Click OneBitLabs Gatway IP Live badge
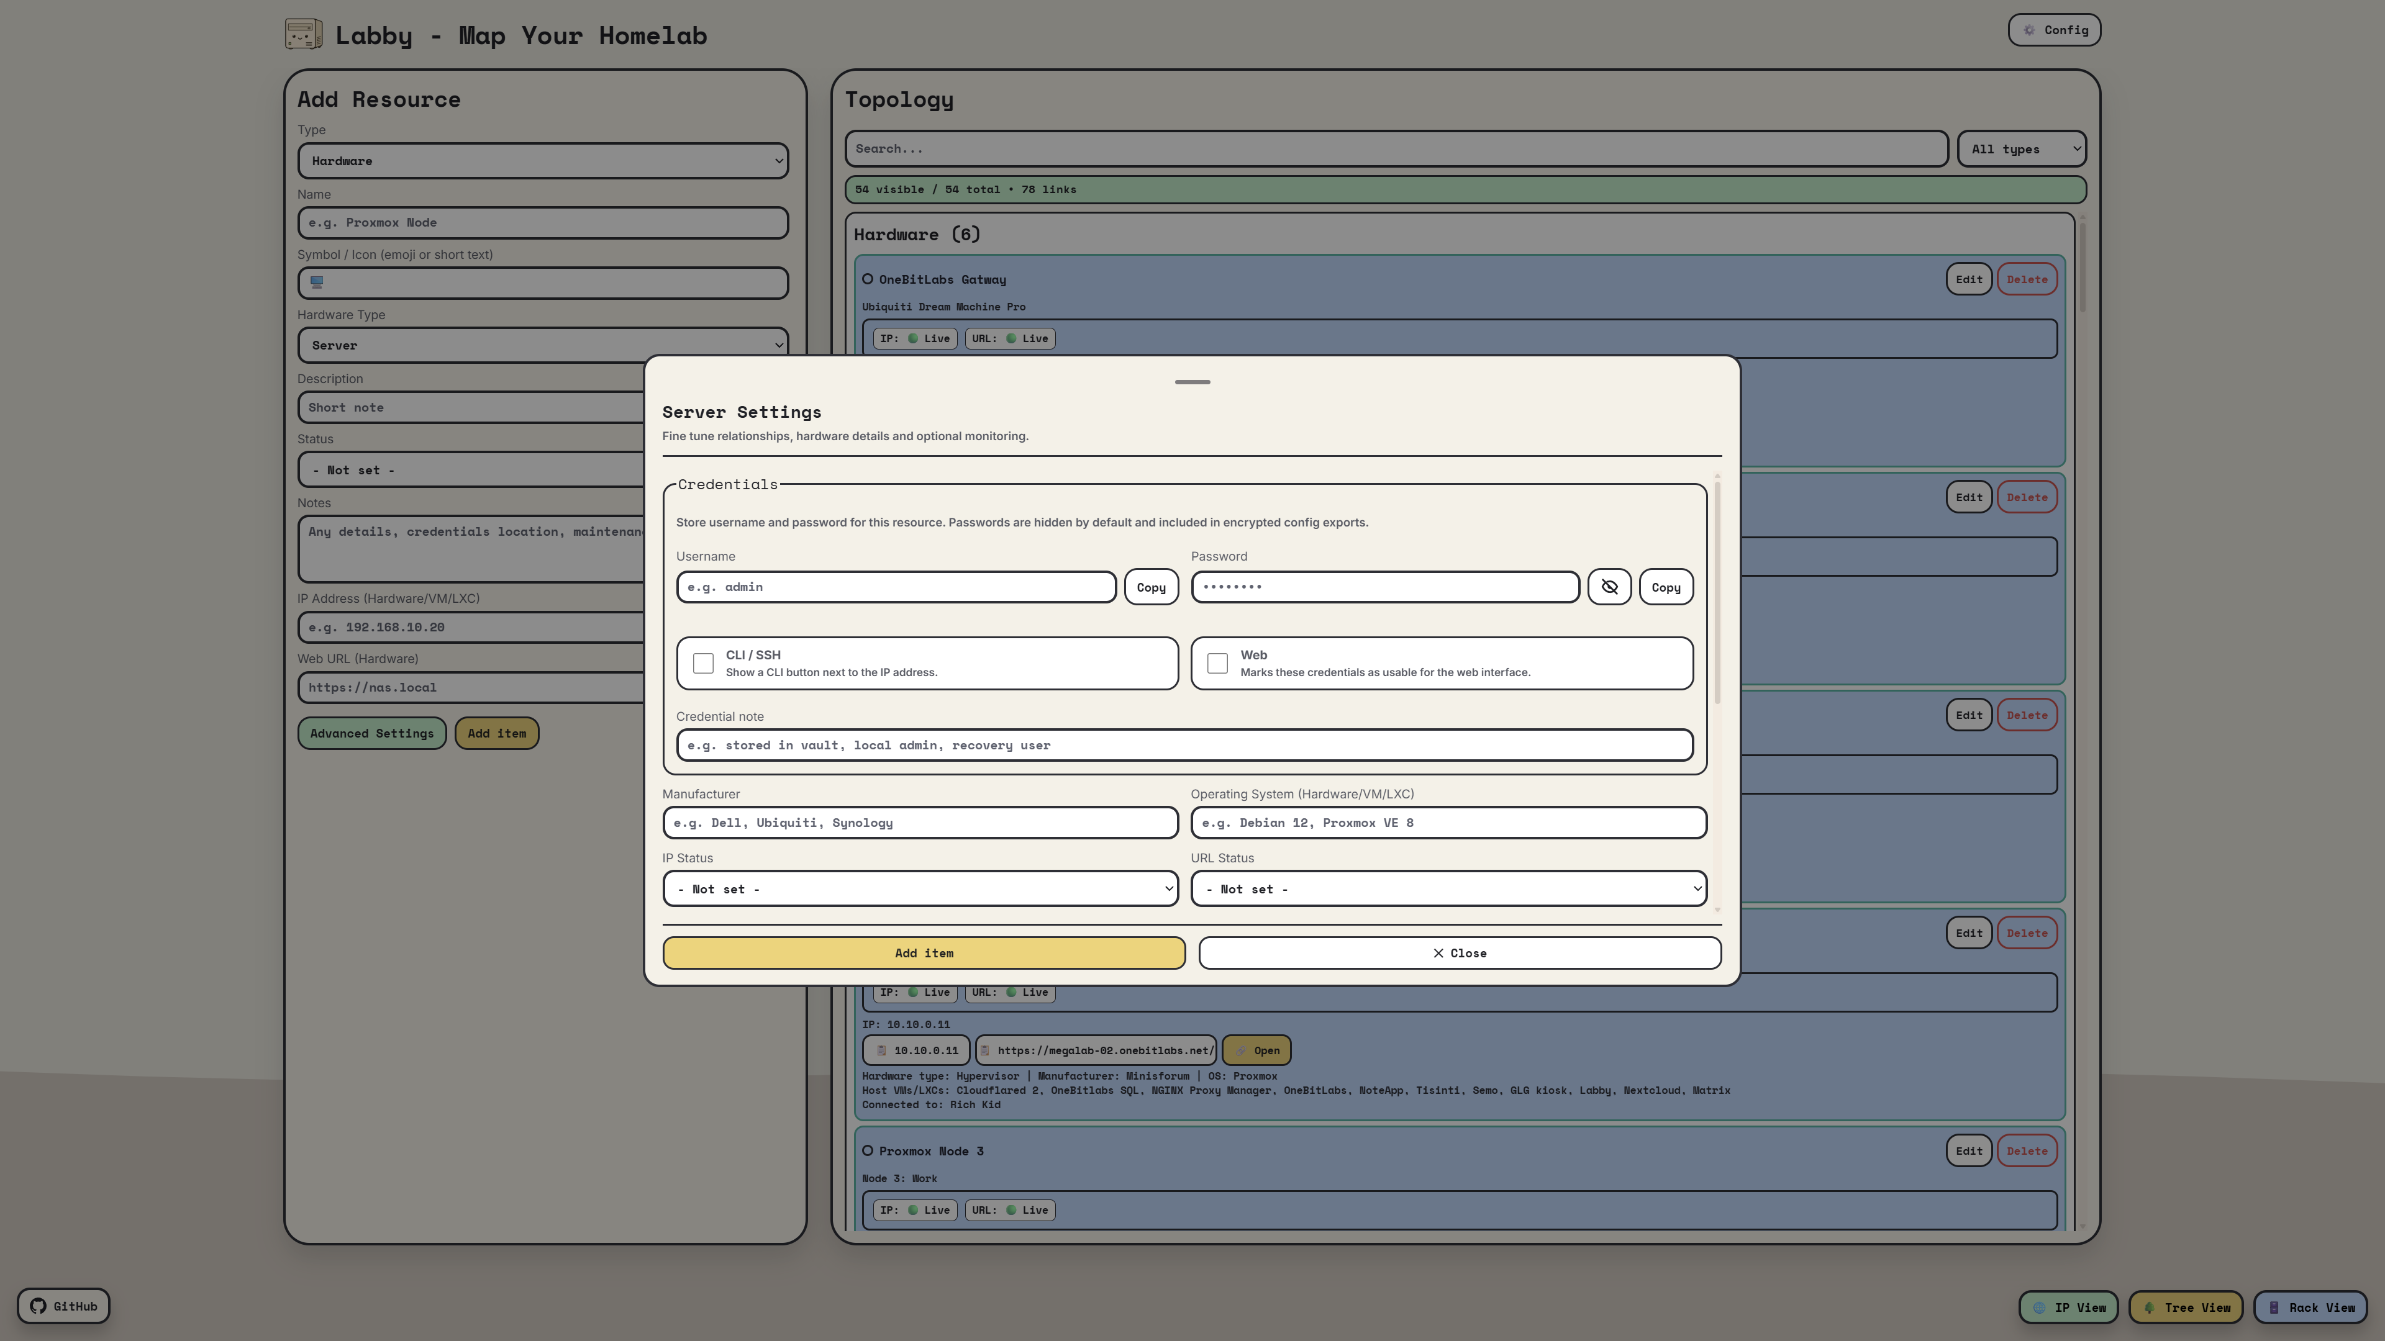 [915, 338]
